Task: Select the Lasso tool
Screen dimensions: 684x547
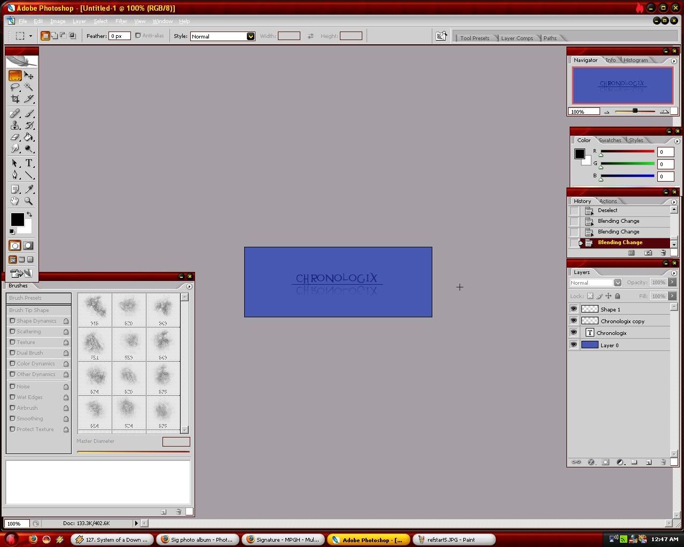Action: point(15,87)
